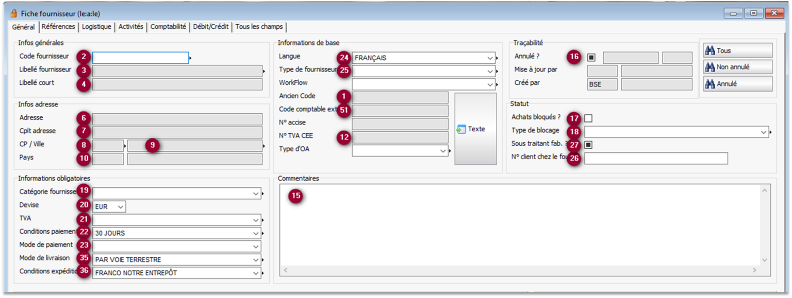Toggle Sous traitant fab. checkbox

click(x=588, y=145)
